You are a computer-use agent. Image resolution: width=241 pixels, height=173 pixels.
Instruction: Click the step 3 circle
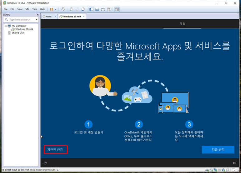189,124
